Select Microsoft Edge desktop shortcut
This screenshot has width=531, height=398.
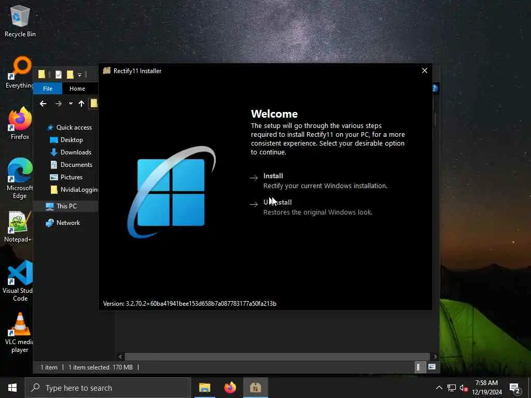pos(20,178)
